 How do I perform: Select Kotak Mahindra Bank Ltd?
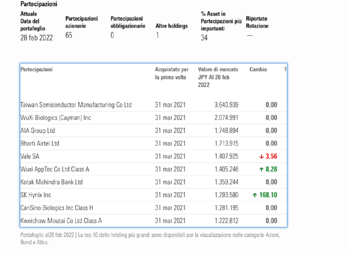[52, 182]
